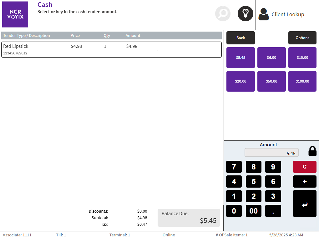Click the Amount input field

(271, 153)
